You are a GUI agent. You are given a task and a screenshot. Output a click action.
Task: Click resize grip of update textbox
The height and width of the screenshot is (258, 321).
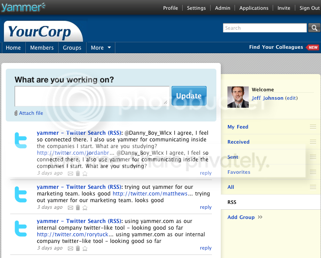pos(166,102)
